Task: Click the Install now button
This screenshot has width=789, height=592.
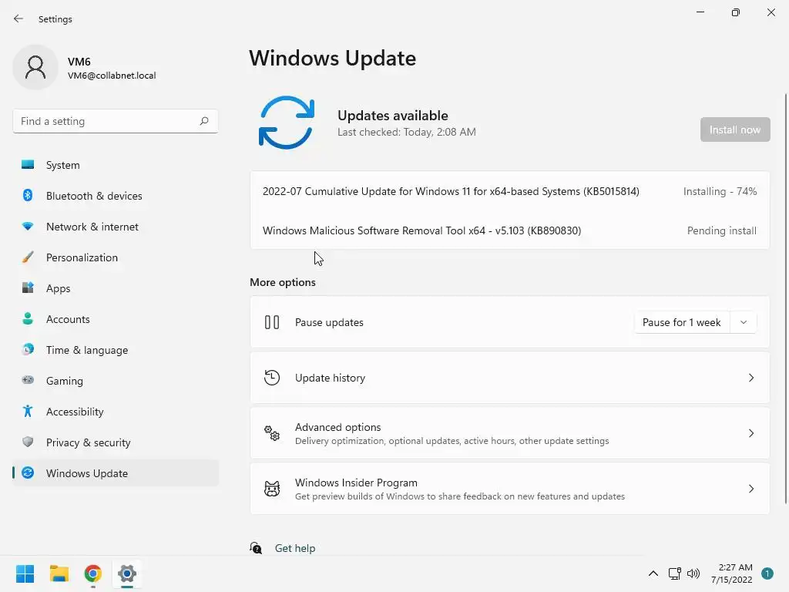Action: pos(734,129)
